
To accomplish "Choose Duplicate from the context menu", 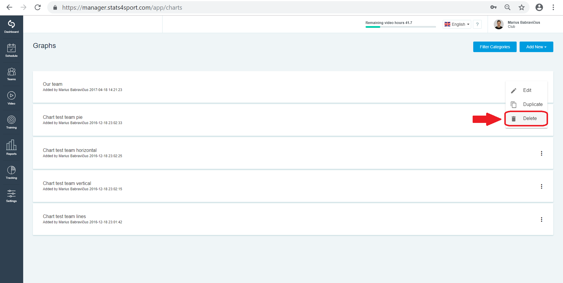I will 526,104.
